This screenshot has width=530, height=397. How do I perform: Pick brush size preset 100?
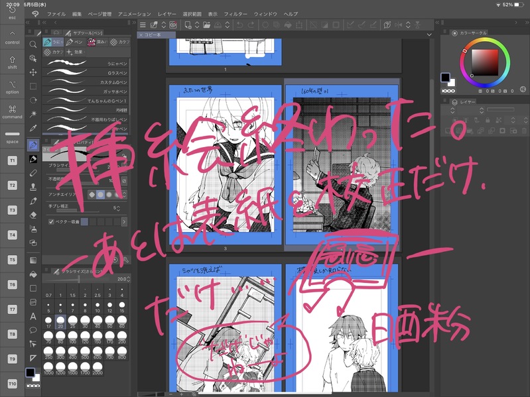[x=73, y=336]
